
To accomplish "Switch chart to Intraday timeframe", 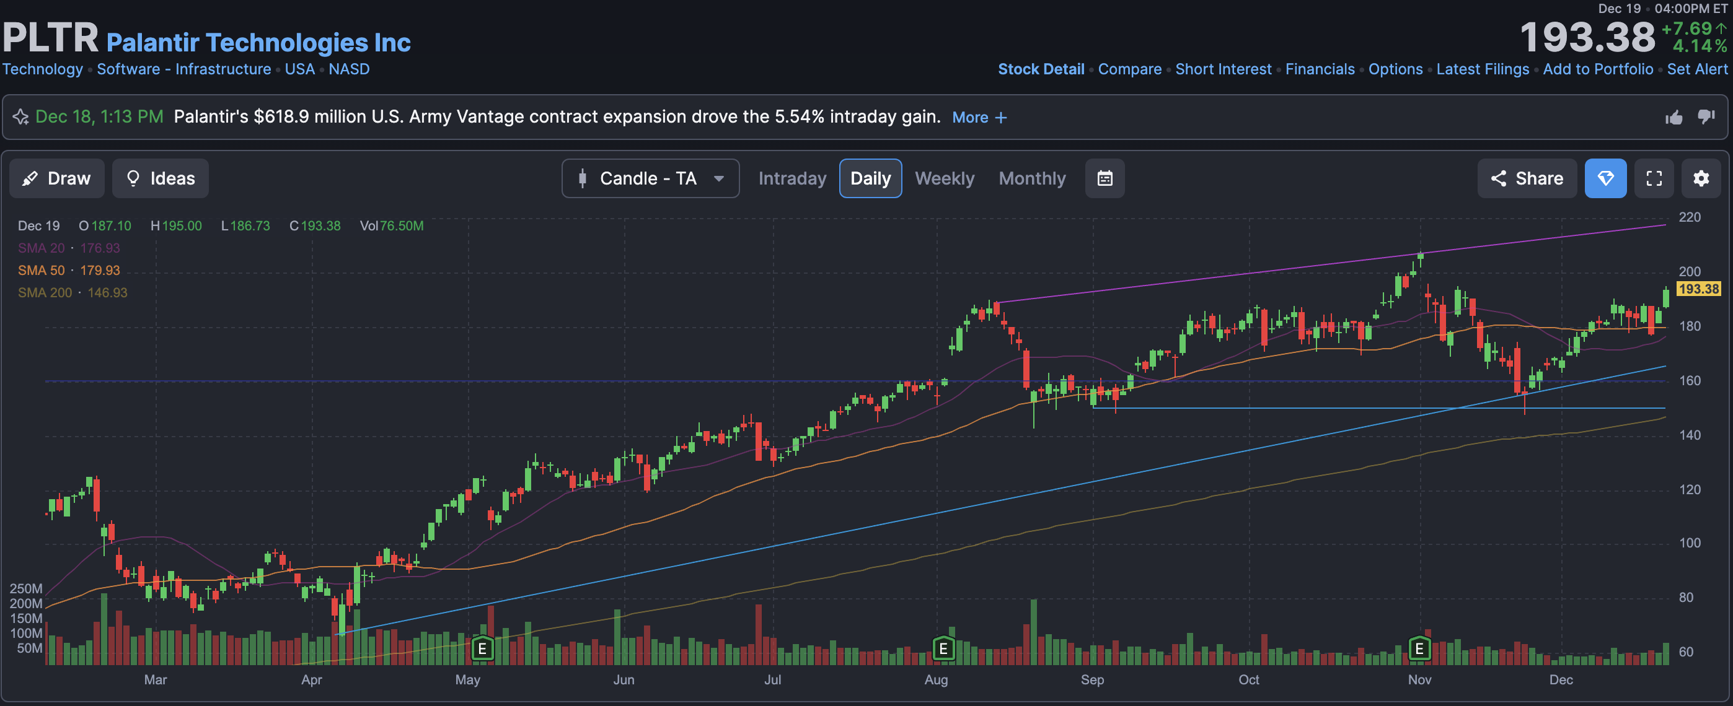I will pyautogui.click(x=792, y=178).
